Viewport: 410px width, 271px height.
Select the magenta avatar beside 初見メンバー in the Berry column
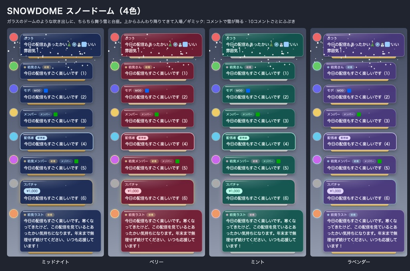click(x=115, y=159)
